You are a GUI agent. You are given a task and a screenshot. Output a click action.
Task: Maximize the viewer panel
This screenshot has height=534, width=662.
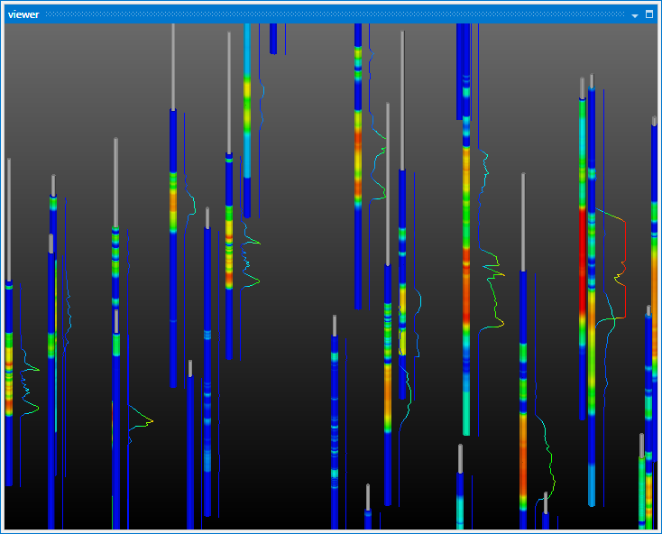point(649,15)
